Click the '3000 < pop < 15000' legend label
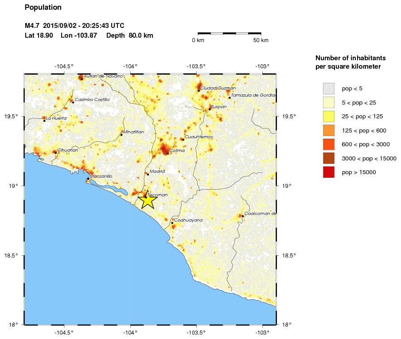This screenshot has width=401, height=339. [369, 158]
